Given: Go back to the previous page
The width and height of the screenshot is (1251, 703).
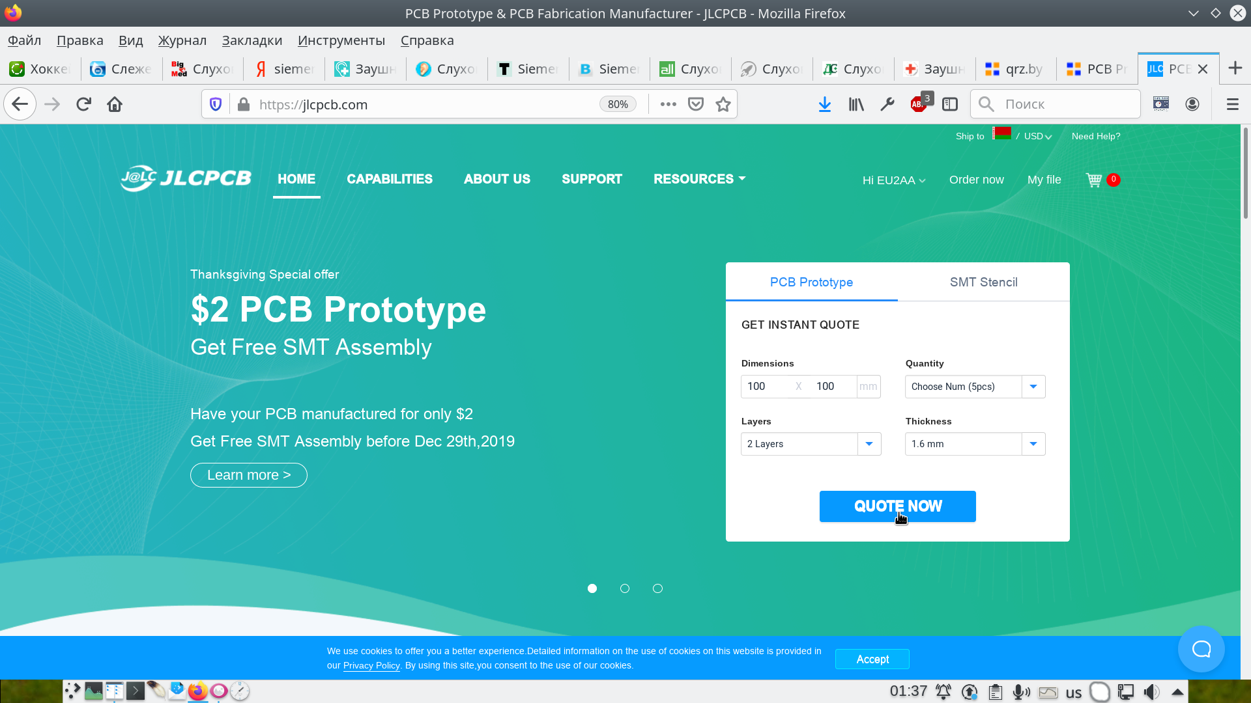Looking at the screenshot, I should pyautogui.click(x=20, y=104).
